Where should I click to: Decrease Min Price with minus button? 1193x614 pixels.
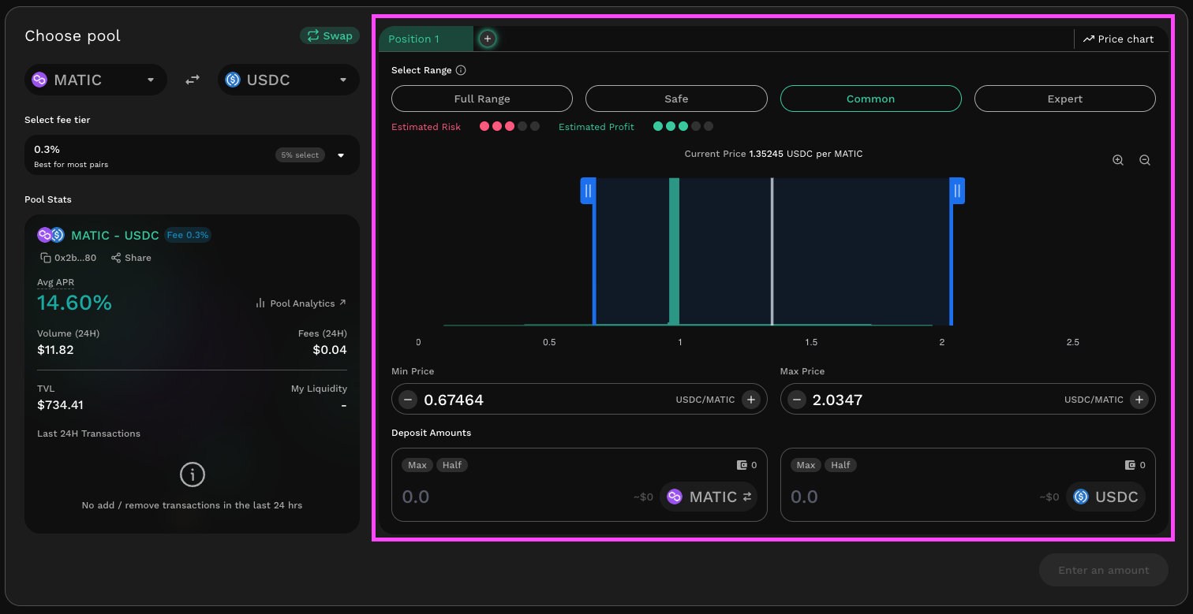pyautogui.click(x=408, y=400)
